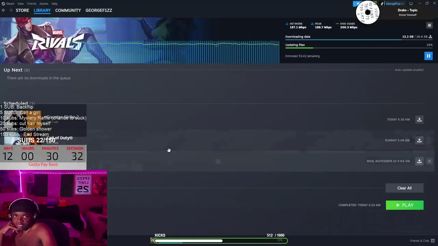Click download icon beside 16.6 GB
The height and width of the screenshot is (246, 438).
(430, 37)
